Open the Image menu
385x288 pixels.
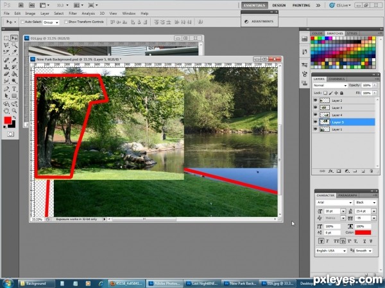[x=30, y=13]
